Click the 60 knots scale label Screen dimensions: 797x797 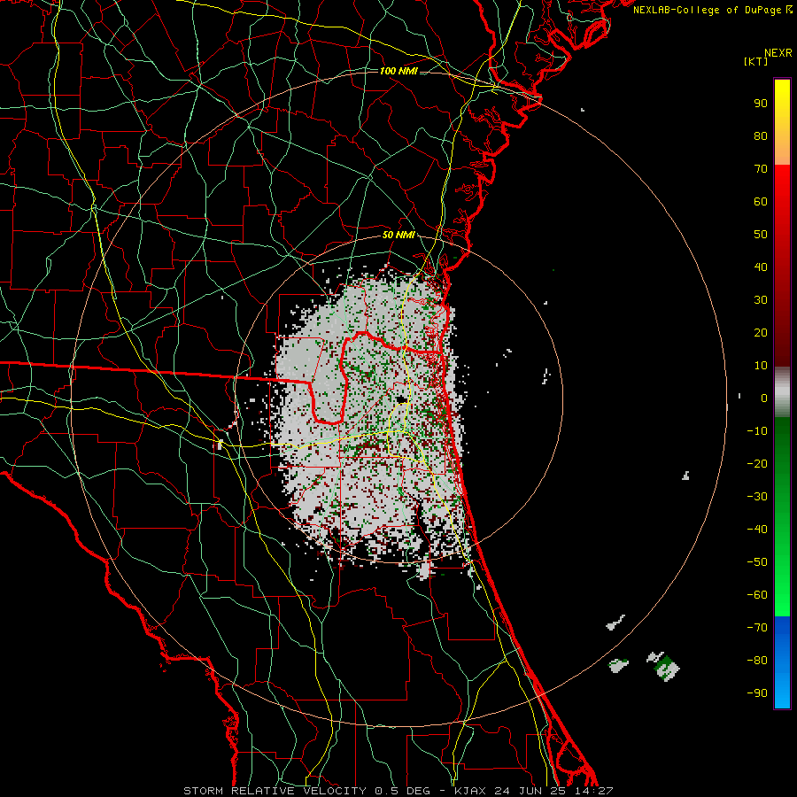tap(761, 201)
